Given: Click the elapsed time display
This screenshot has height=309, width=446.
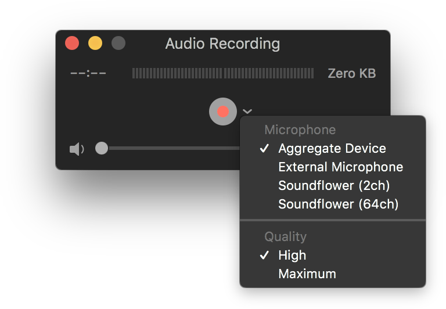Looking at the screenshot, I should [x=88, y=74].
